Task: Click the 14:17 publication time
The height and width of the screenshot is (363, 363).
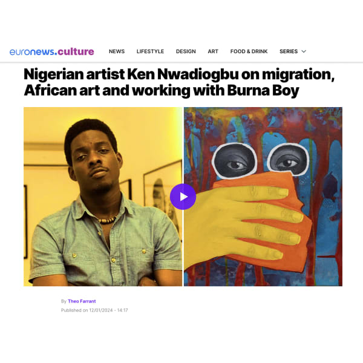Action: 122,310
